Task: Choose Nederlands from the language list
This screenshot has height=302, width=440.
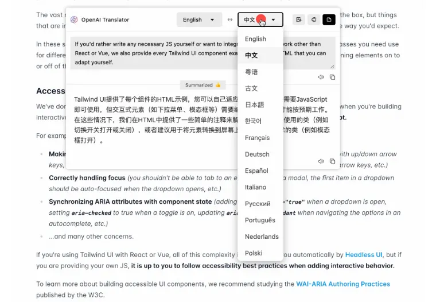Action: 260,237
